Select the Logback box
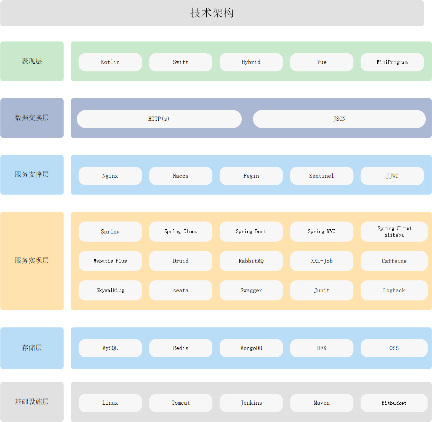This screenshot has width=432, height=422. pyautogui.click(x=394, y=291)
